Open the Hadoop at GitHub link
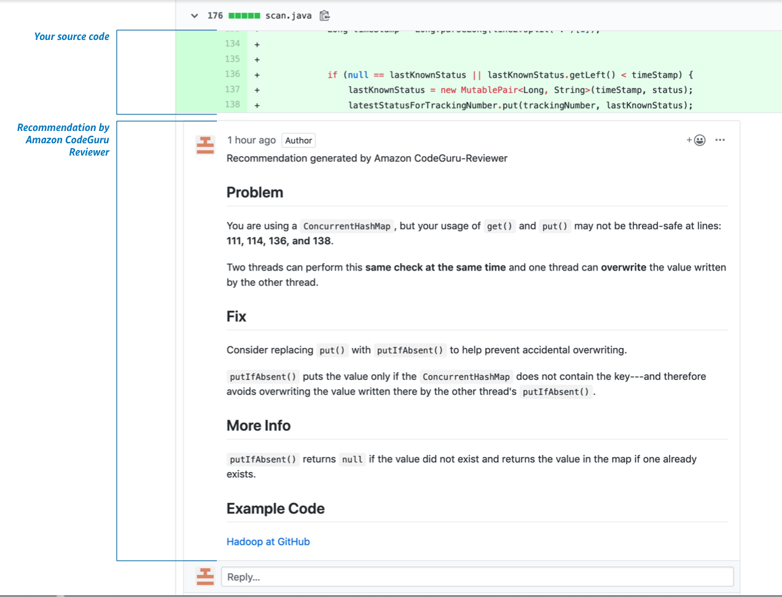This screenshot has width=782, height=597. point(268,542)
